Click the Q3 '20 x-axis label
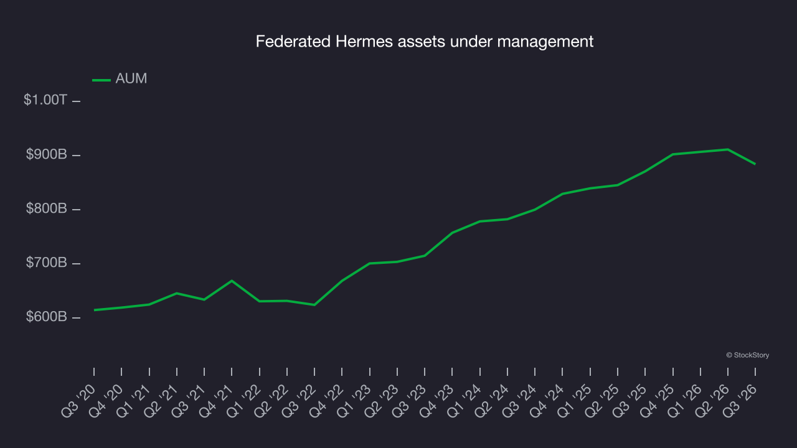This screenshot has height=448, width=797. (78, 400)
